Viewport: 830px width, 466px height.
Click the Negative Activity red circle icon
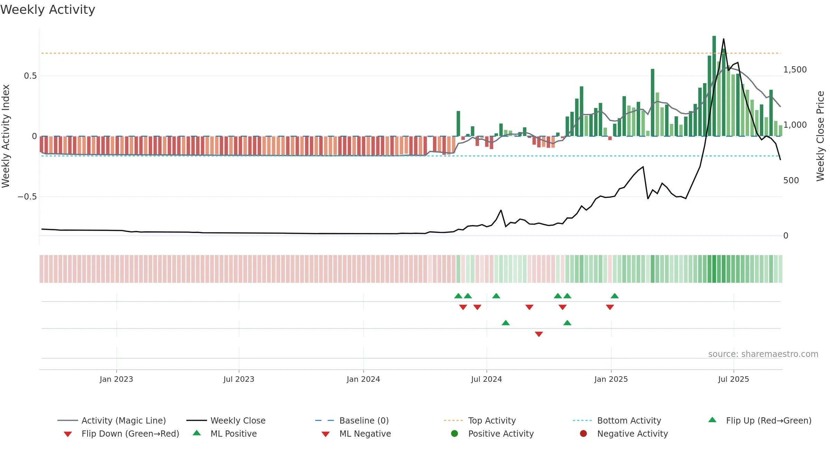pos(583,433)
